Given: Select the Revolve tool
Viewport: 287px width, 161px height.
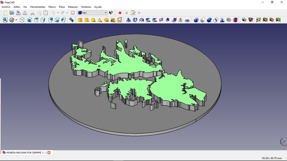Looking at the screenshot, I should (135, 20).
